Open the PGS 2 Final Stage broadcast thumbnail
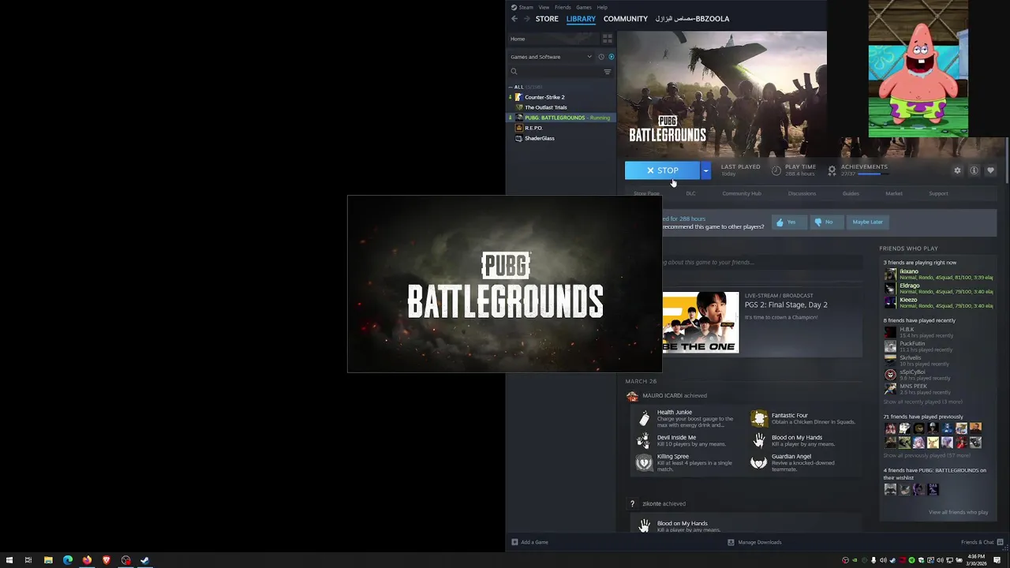The image size is (1010, 568). click(x=701, y=323)
